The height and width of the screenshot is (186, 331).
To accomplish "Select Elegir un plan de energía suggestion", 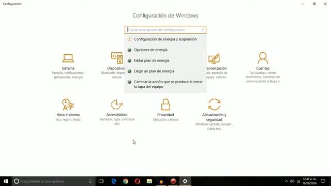I will (165, 71).
